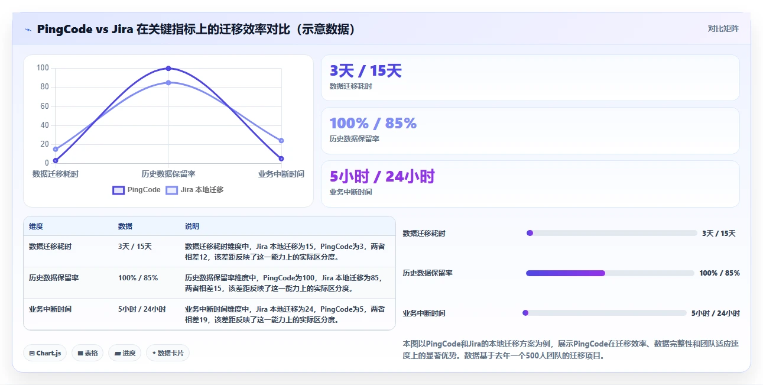763x385 pixels.
Task: Click the 3天 / 15天 value beside progress bar
Action: point(719,234)
